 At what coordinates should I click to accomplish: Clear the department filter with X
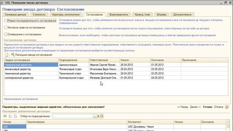pos(98,116)
